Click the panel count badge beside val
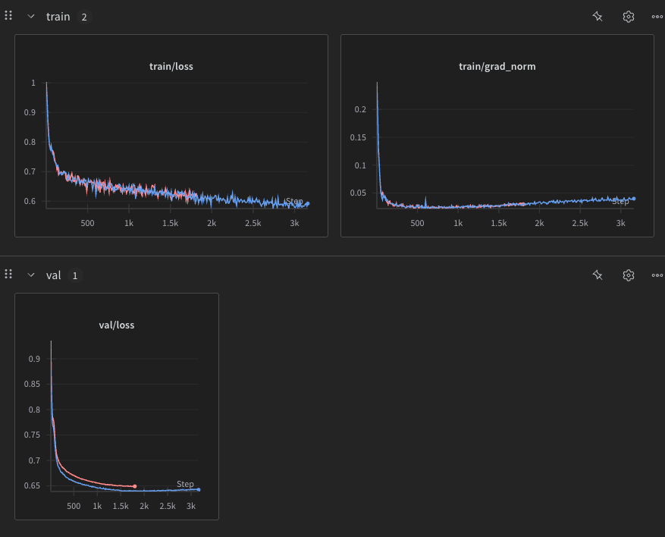The image size is (665, 537). point(74,275)
